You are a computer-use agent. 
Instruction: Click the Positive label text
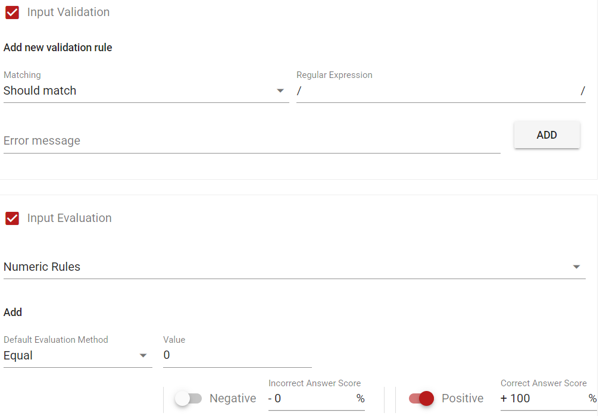point(463,399)
